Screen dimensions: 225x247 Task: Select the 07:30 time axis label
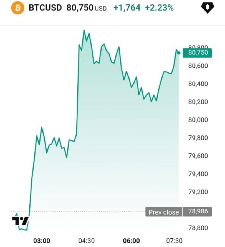[x=174, y=241]
